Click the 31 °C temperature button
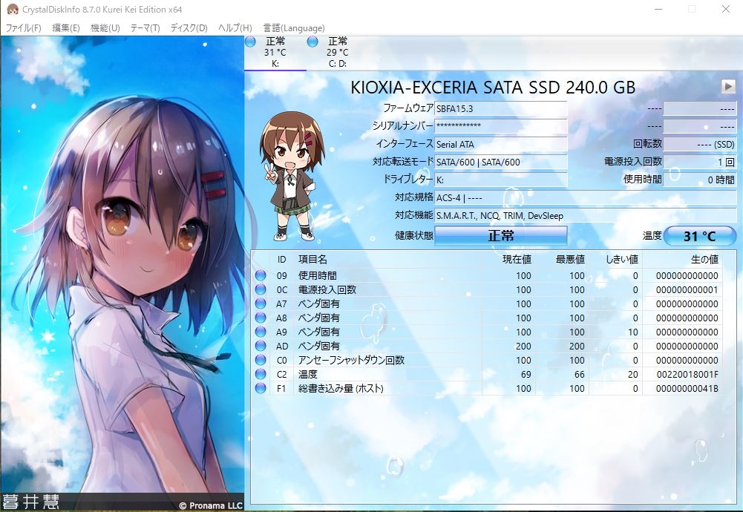The height and width of the screenshot is (512, 743). pos(700,236)
